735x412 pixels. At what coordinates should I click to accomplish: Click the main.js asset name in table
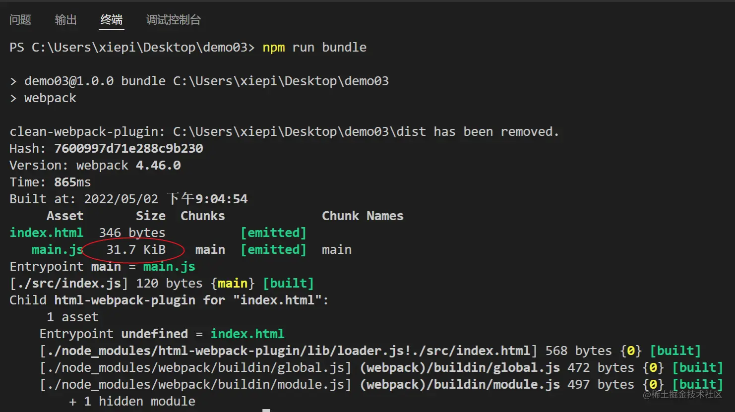coord(58,250)
